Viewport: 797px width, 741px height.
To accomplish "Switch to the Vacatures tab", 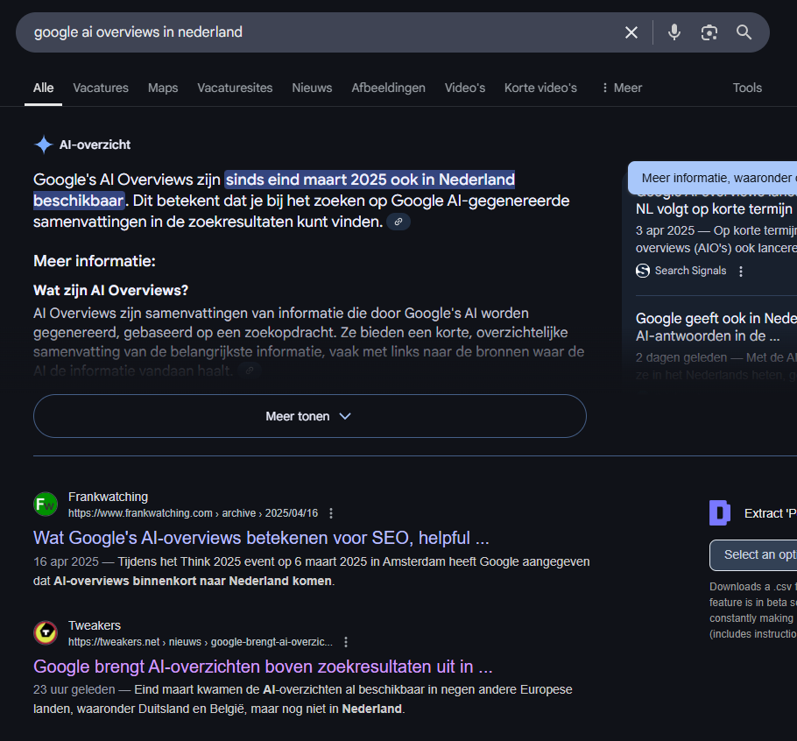I will (x=101, y=88).
